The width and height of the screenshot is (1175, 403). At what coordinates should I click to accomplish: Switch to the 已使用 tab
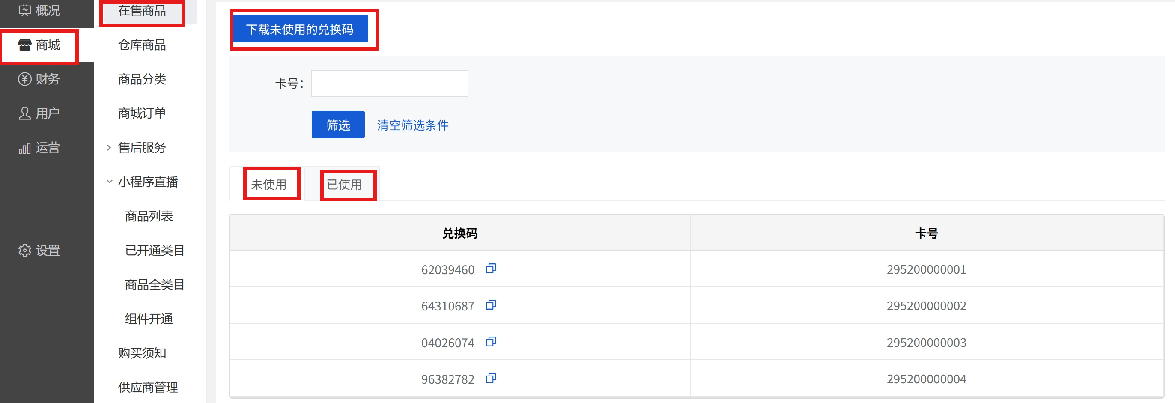344,185
